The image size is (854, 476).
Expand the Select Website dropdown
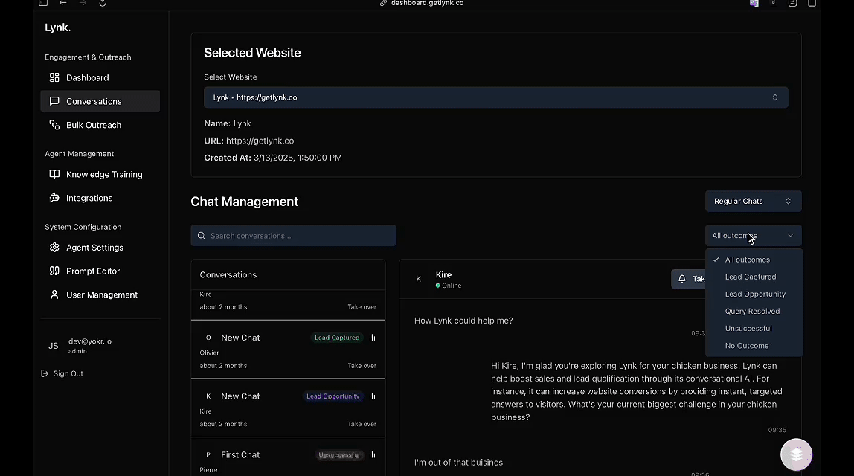(x=495, y=97)
